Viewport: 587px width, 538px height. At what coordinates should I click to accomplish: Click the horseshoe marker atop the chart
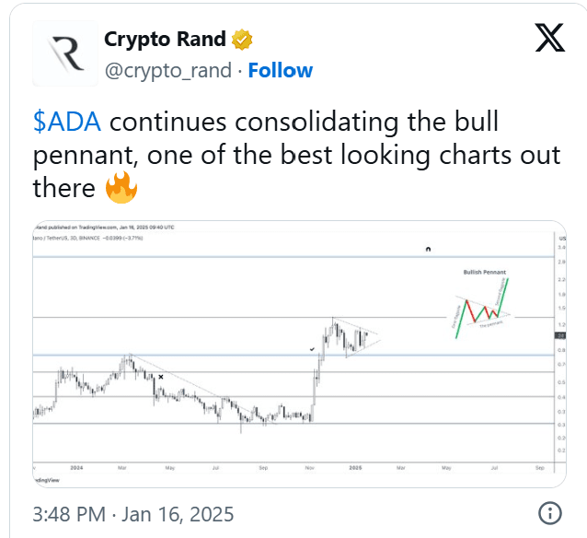[x=427, y=250]
